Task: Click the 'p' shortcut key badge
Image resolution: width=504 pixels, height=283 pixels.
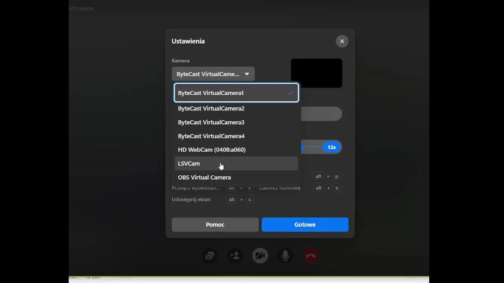Action: 337,176
